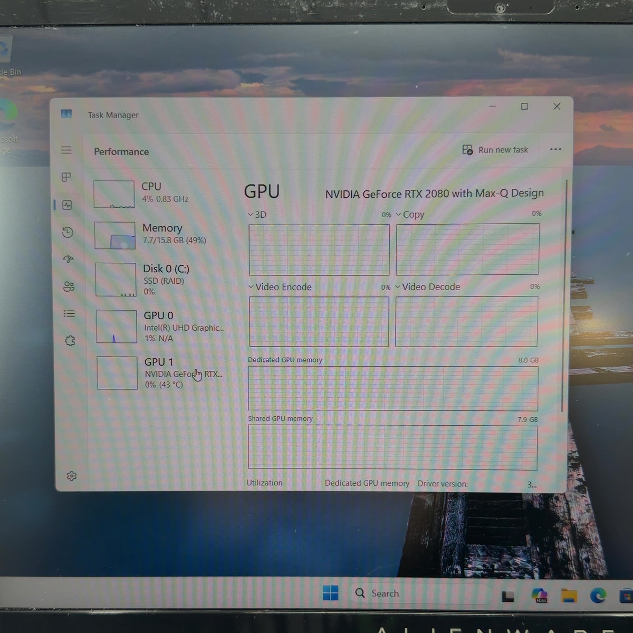Open the Windows Start button
This screenshot has width=633, height=633.
coord(331,593)
